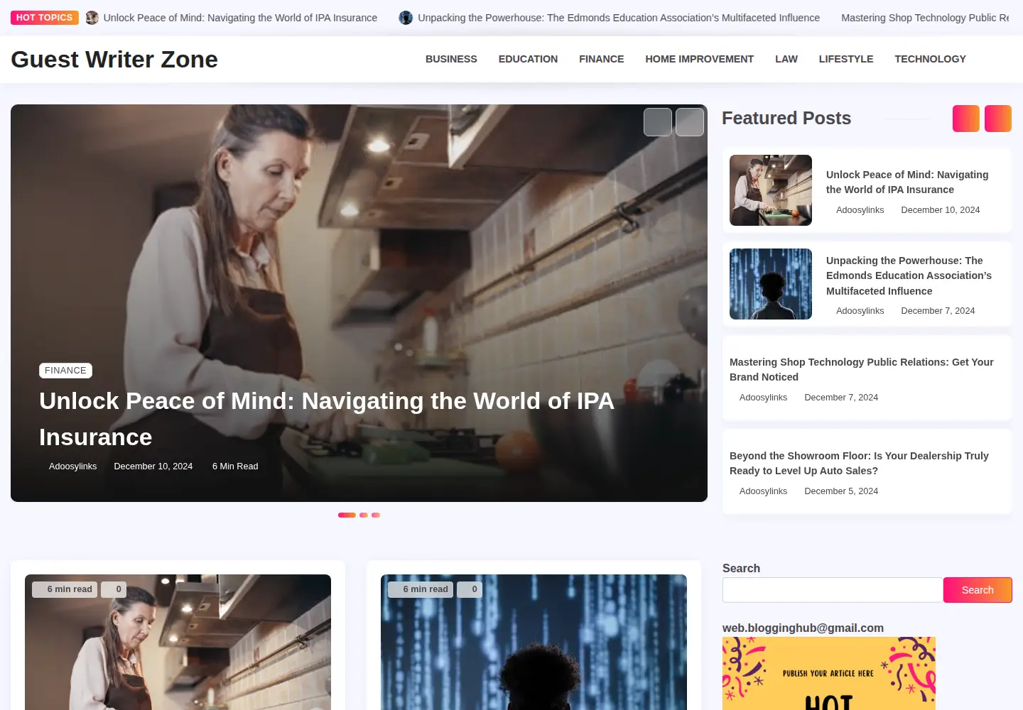Click avatar icon beside IPA Insurance ticker headline
Image resolution: width=1023 pixels, height=710 pixels.
[x=92, y=18]
